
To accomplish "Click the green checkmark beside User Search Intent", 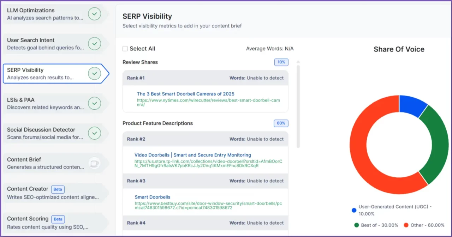I will (x=94, y=43).
